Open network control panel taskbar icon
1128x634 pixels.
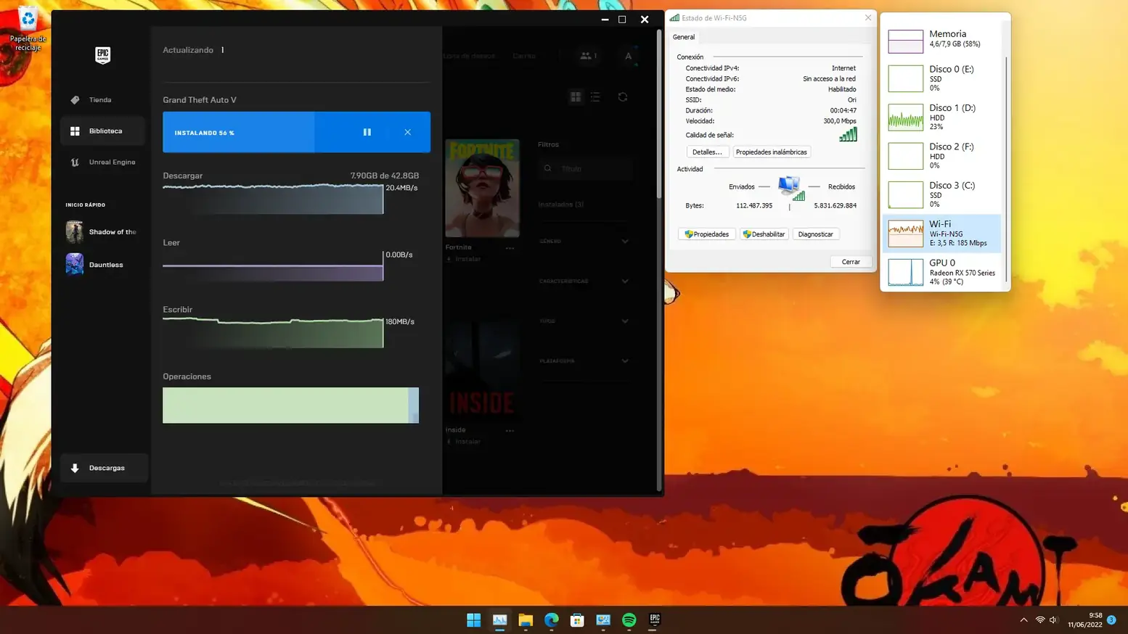pyautogui.click(x=603, y=619)
